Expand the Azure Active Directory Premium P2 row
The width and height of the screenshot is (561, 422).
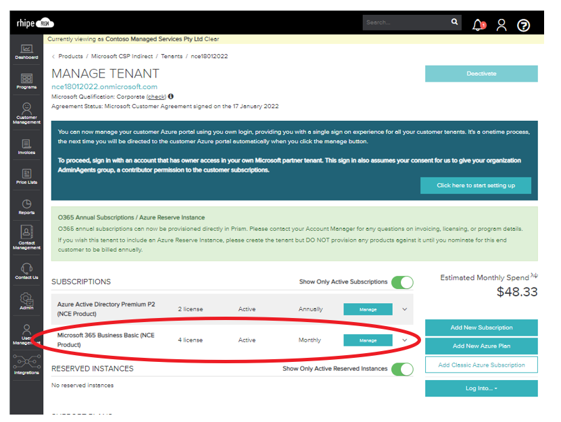point(405,309)
